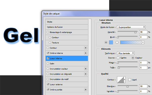
Task: Click the blue-to-transparent gradient preview
Action: [131, 42]
